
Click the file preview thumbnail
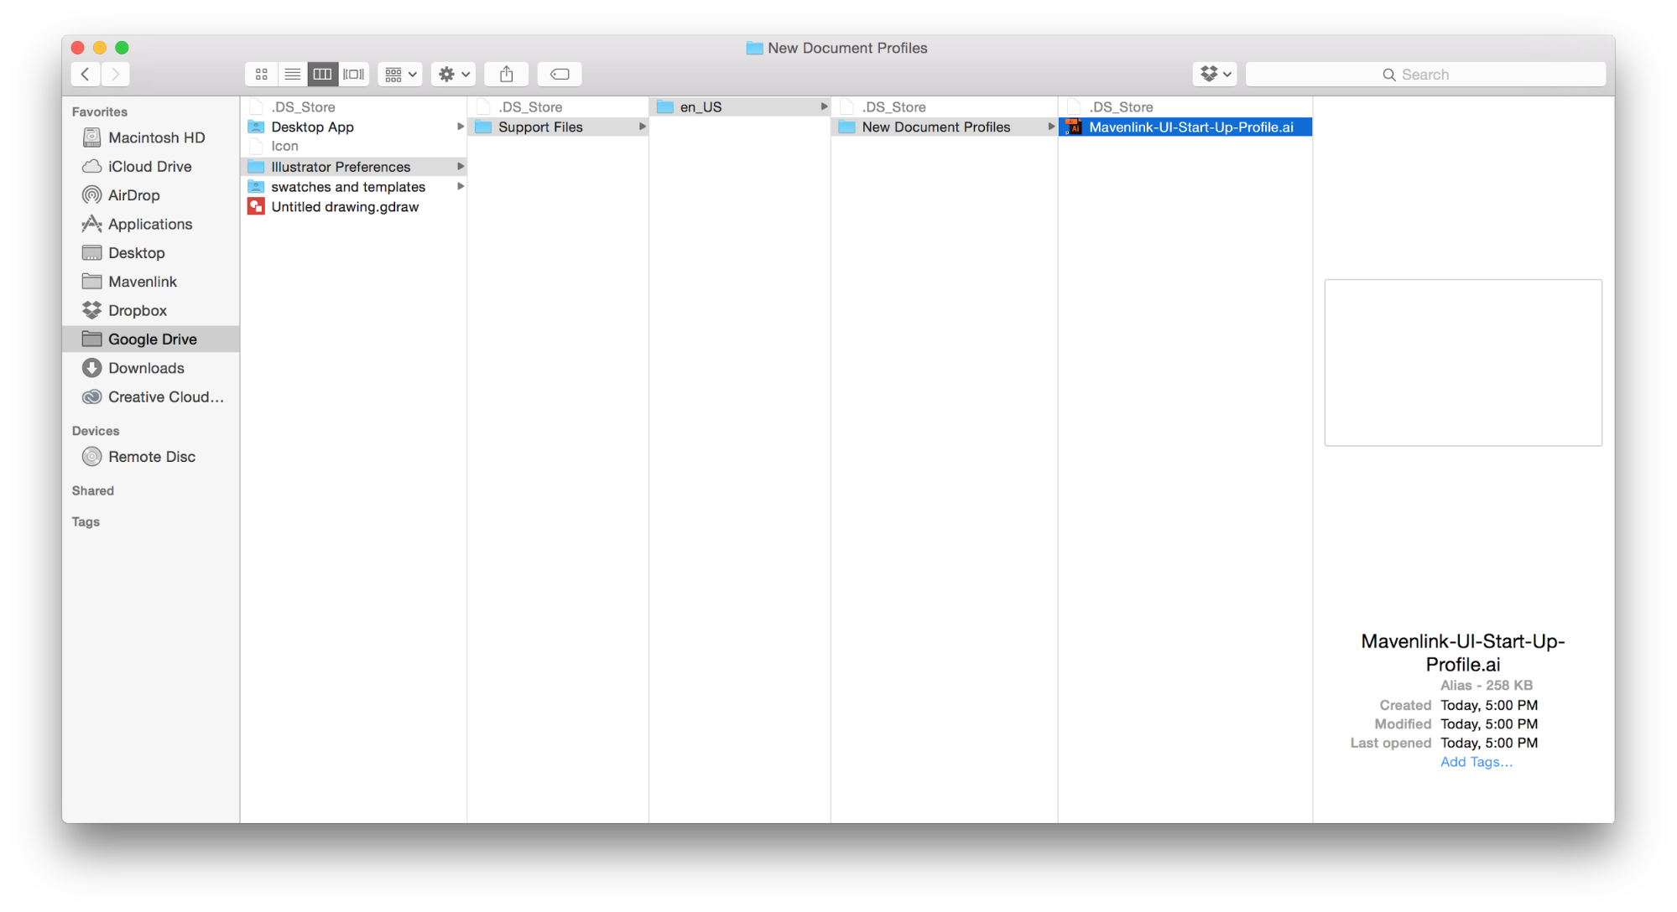[1463, 363]
